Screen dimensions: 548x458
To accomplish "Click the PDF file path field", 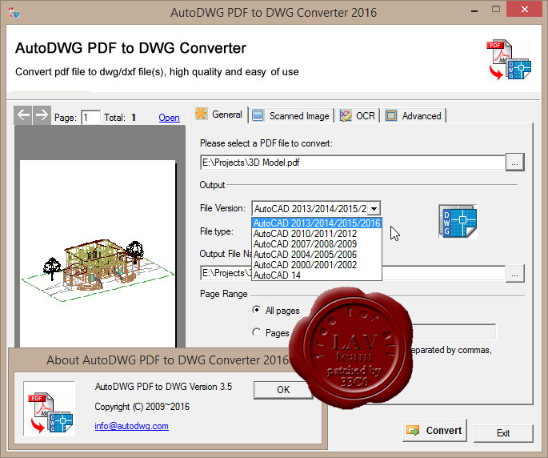I will point(353,163).
